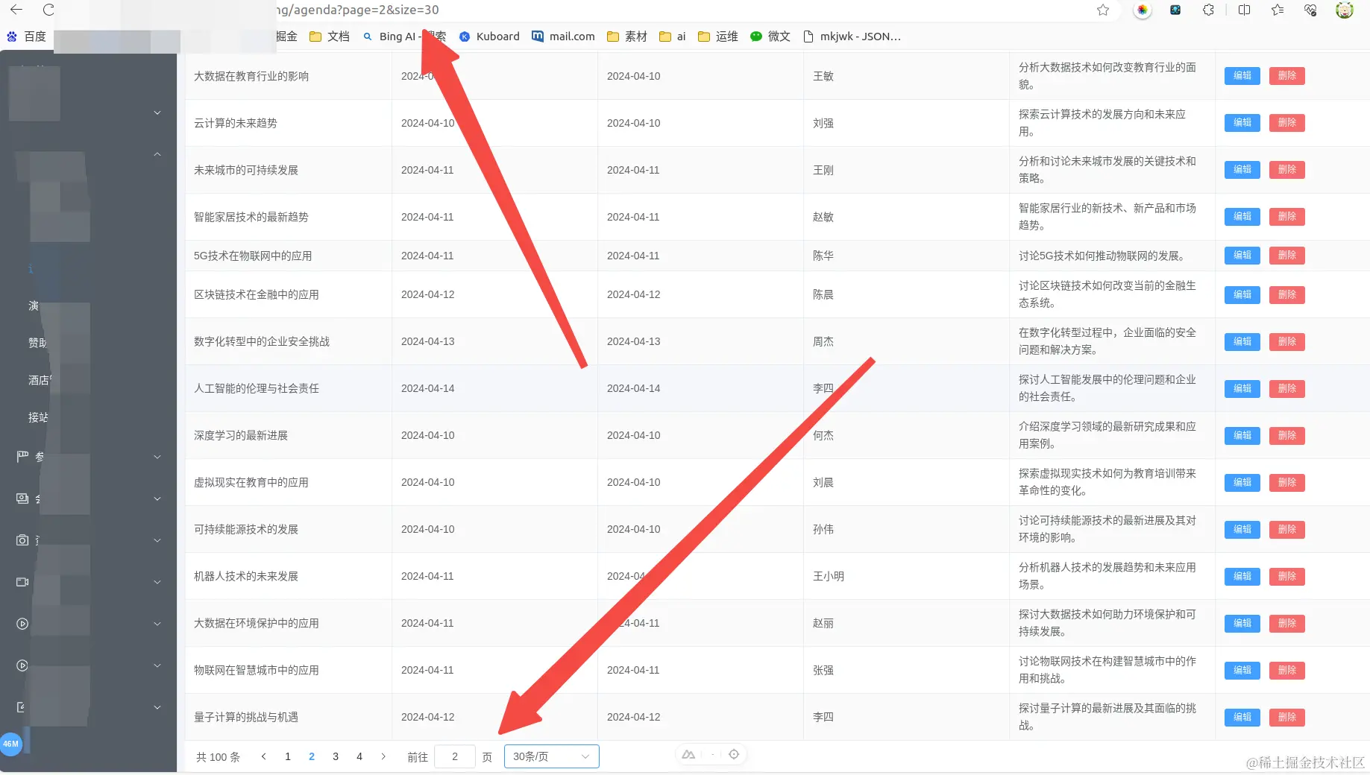Screen dimensions: 1370x775
Task: Delete the 深度学习的最新进展 row
Action: (x=1286, y=435)
